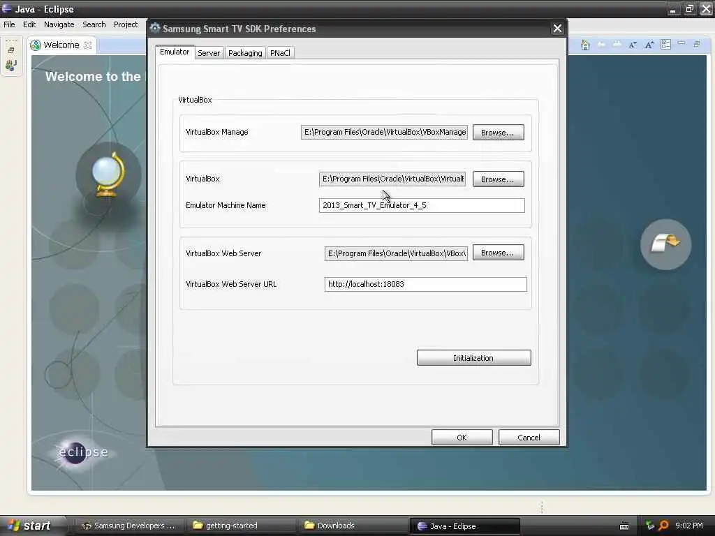
Task: Click the VirtualBox Web Server path field
Action: pyautogui.click(x=397, y=253)
